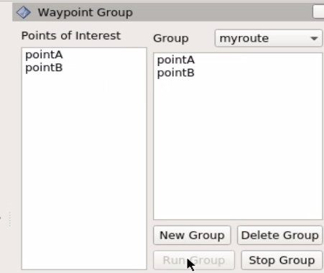The width and height of the screenshot is (324, 273).
Task: Click the Group label next to dropdown
Action: click(x=171, y=38)
